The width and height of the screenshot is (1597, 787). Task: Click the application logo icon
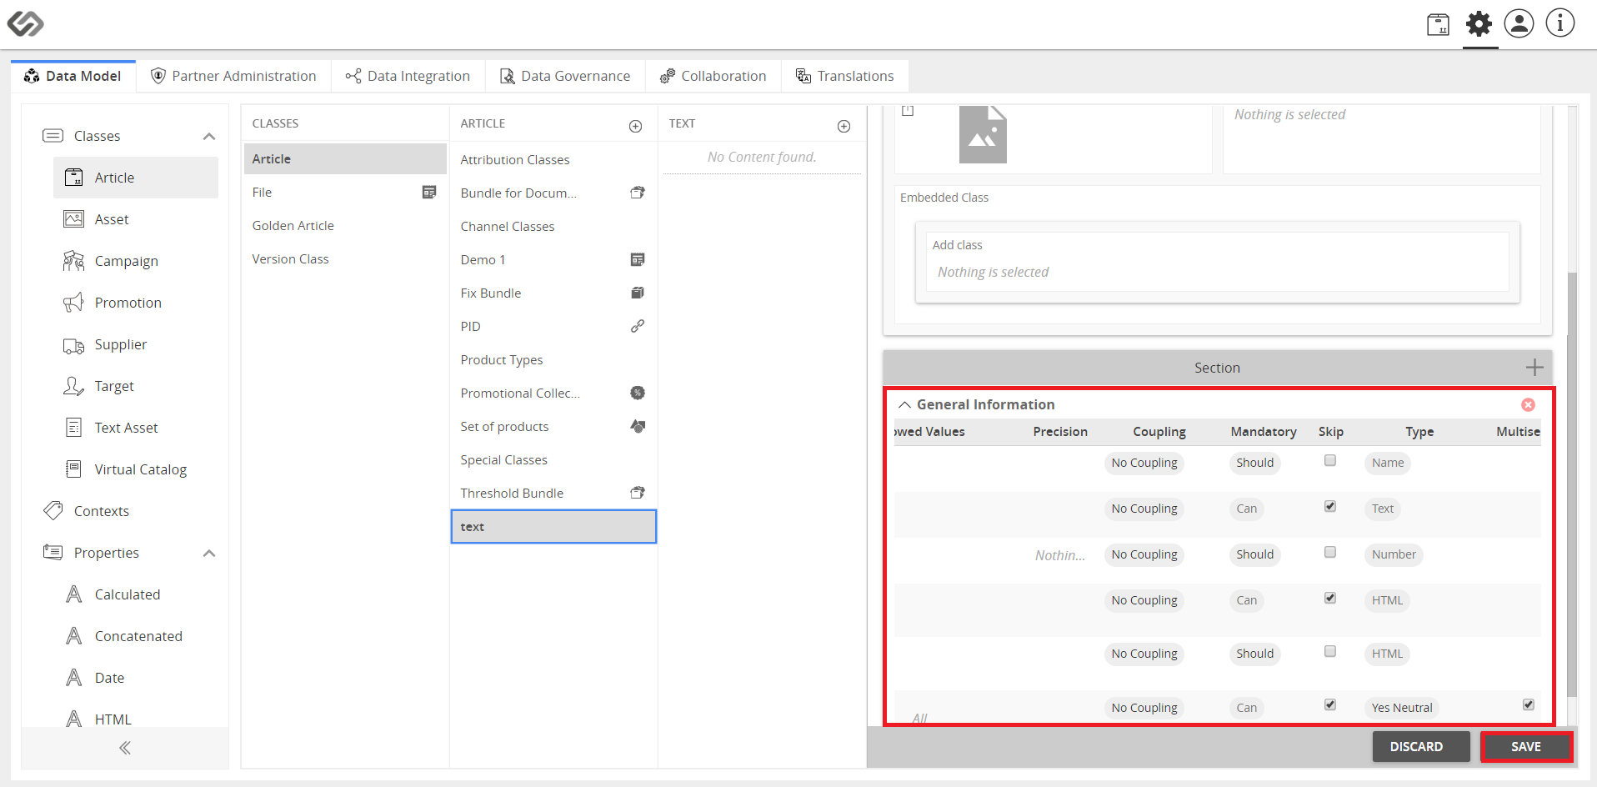25,23
